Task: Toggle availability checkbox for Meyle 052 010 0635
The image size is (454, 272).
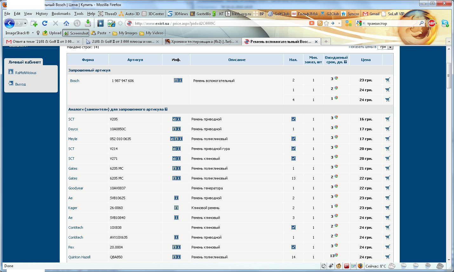Action: point(293,139)
